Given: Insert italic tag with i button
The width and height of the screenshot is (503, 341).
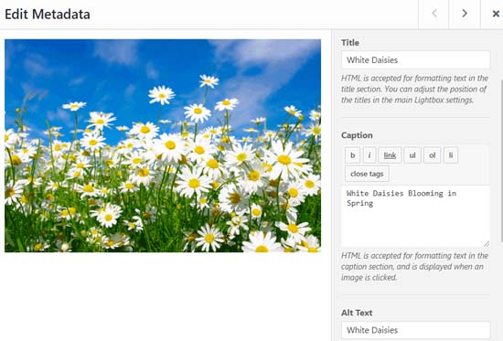Looking at the screenshot, I should (369, 155).
